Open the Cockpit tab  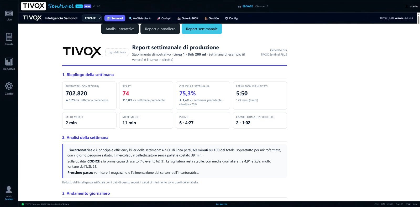164,18
